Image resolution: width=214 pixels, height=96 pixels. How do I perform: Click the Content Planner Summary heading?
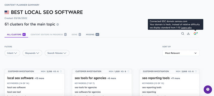(22, 5)
